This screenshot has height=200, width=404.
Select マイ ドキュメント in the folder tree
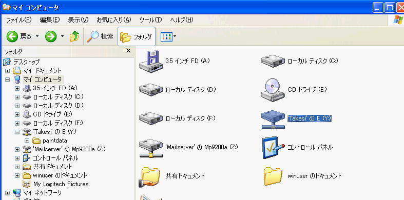[x=42, y=71]
